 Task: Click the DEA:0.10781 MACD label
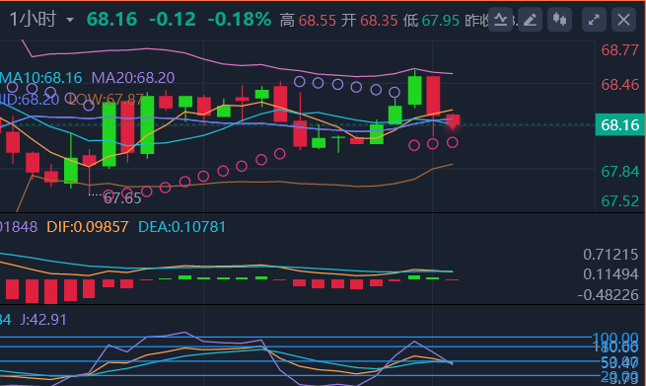(x=181, y=227)
